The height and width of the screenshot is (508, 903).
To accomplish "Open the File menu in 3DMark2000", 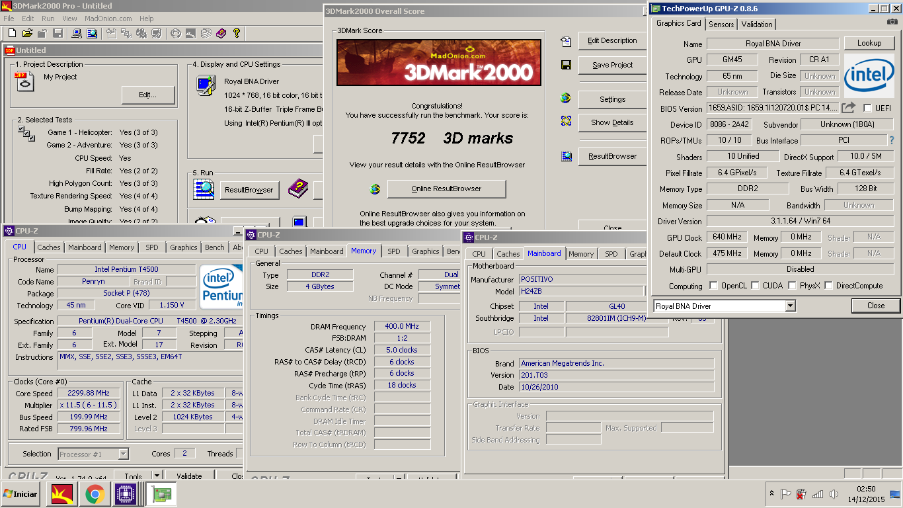I will [9, 19].
